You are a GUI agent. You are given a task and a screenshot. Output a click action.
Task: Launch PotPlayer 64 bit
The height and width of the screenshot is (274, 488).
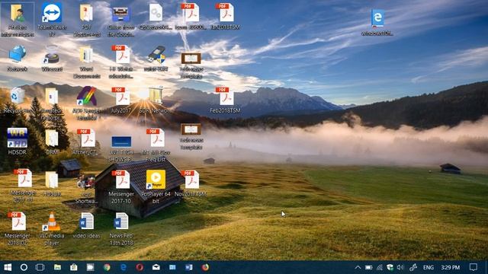[x=156, y=187]
